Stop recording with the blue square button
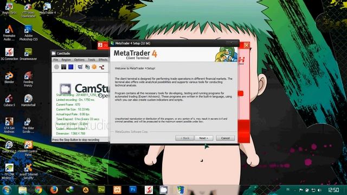This screenshot has width=347, height=195. point(71,67)
